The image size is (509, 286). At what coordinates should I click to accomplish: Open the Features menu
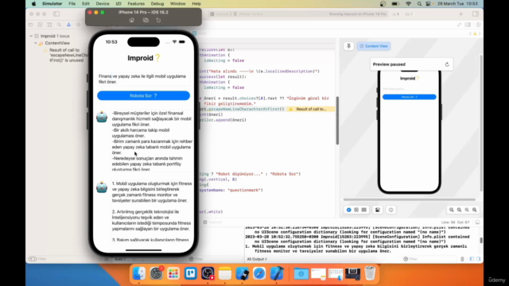pyautogui.click(x=136, y=4)
